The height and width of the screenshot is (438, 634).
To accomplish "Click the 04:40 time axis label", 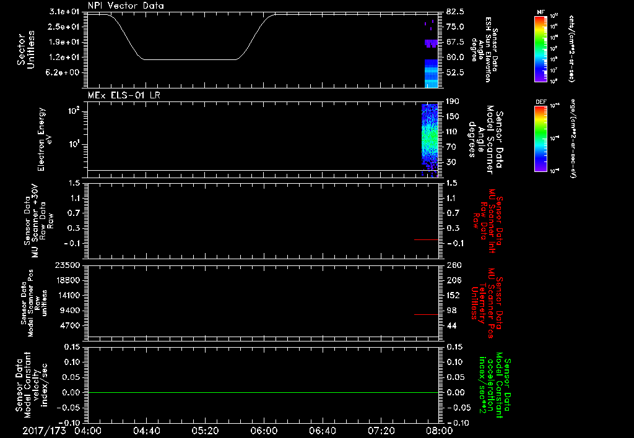I will (146, 431).
